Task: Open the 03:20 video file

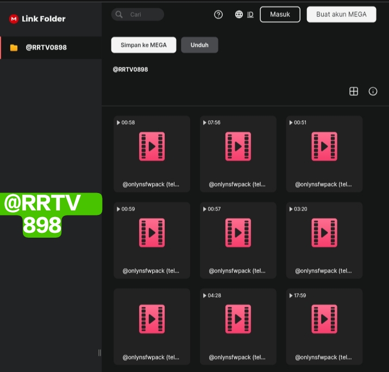Action: [x=324, y=240]
